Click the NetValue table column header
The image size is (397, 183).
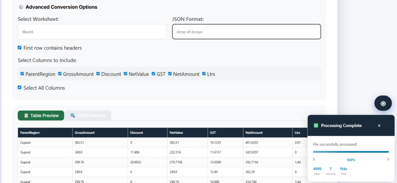tap(187, 133)
